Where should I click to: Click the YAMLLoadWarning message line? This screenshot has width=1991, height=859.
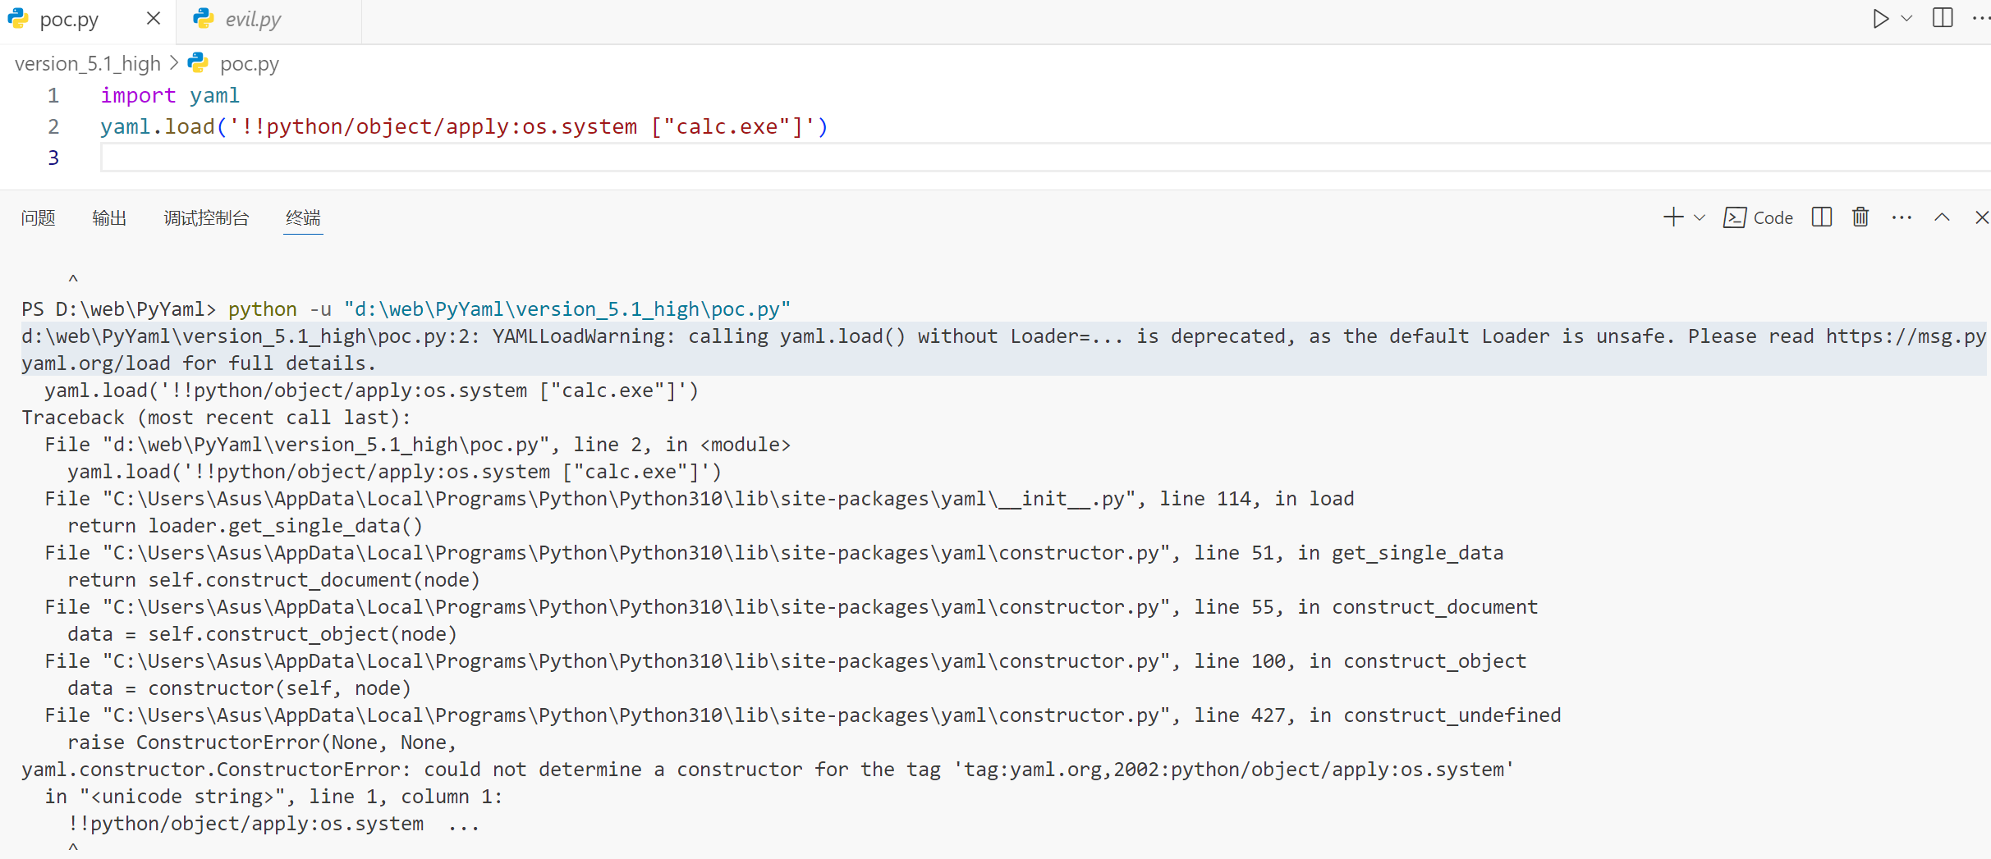[1003, 350]
